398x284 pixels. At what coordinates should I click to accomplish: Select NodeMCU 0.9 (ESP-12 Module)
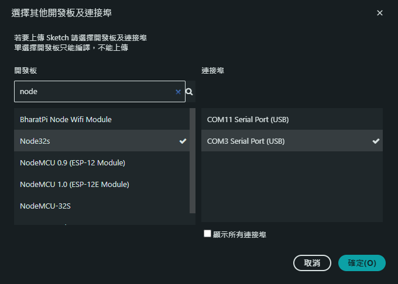tap(73, 162)
